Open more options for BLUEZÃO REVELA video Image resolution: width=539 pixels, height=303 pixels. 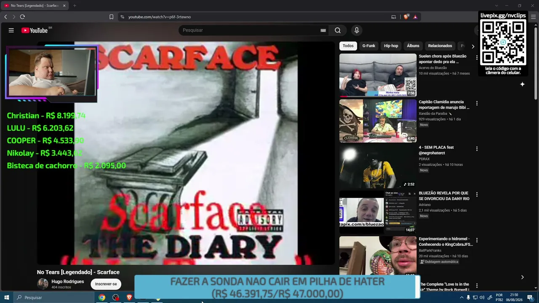click(x=477, y=194)
